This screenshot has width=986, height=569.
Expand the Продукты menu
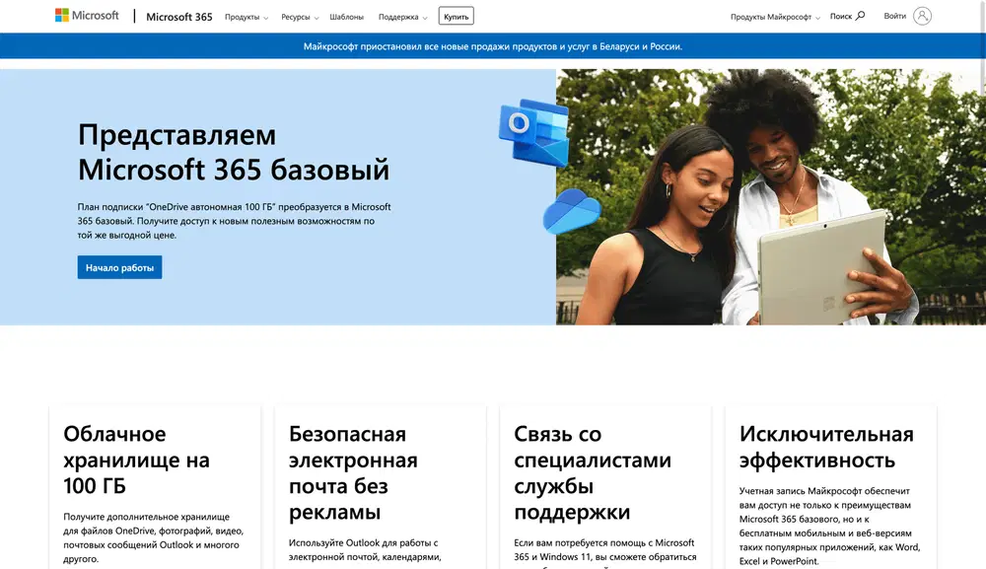(x=246, y=17)
